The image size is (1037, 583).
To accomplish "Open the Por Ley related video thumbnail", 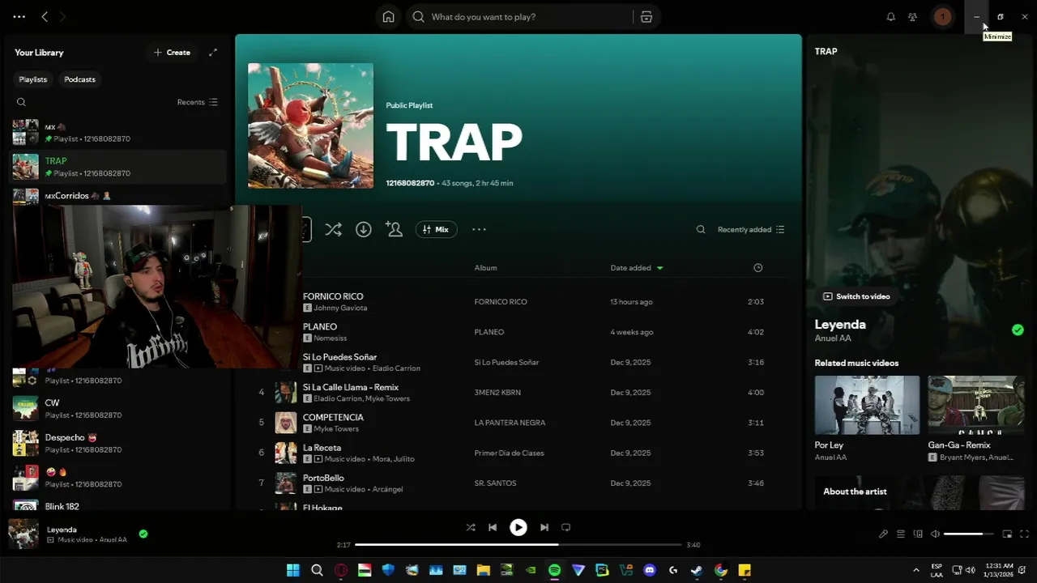I will pyautogui.click(x=867, y=405).
